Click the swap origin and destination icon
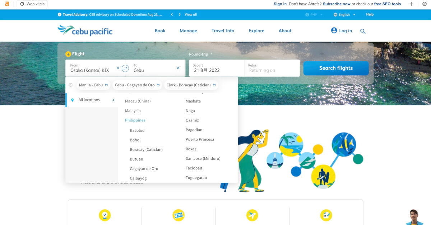Screen dimensions: 431x225 (125, 68)
